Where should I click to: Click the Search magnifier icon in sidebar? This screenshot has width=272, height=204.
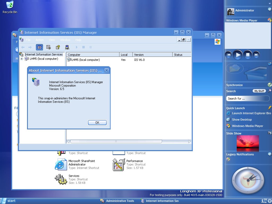270,91
